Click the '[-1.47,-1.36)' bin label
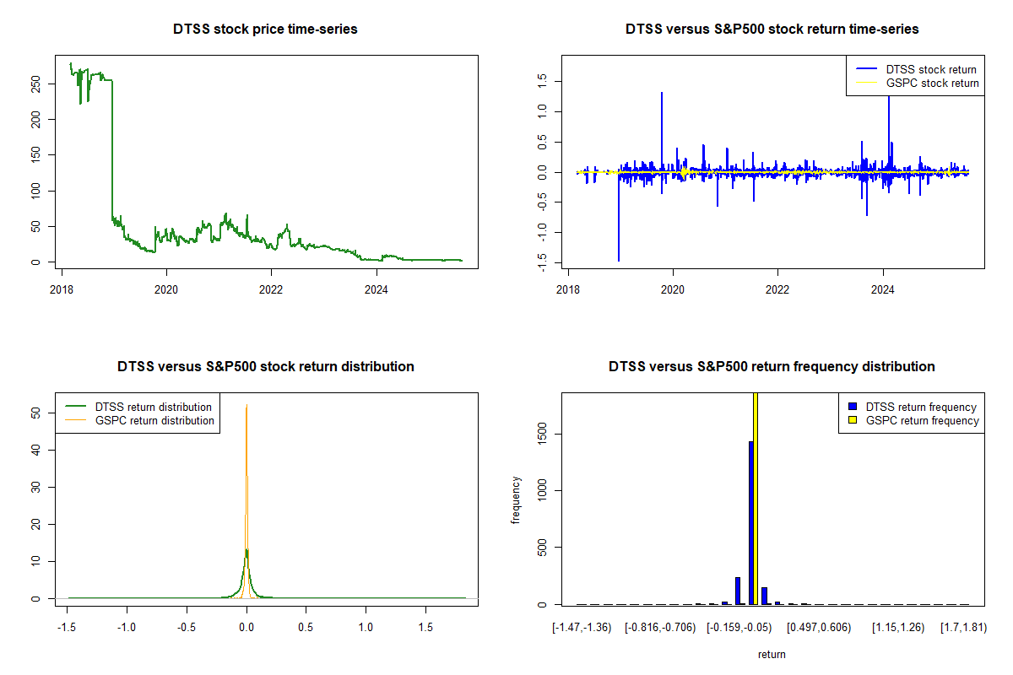This screenshot has width=1013, height=675. pyautogui.click(x=581, y=628)
